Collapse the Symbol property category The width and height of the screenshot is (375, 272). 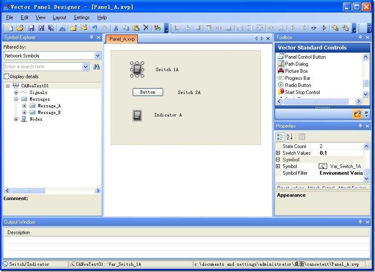tap(278, 159)
